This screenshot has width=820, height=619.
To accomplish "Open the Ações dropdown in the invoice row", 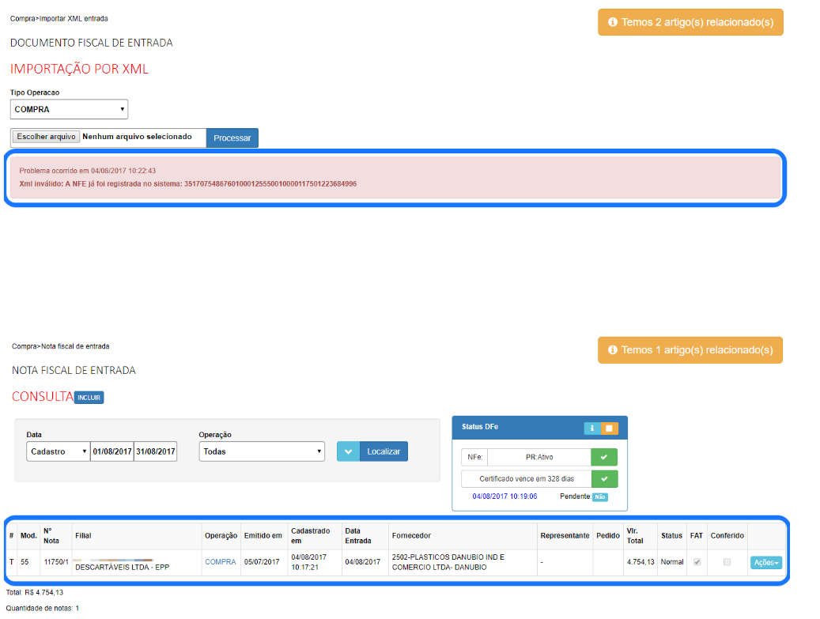I will coord(766,562).
